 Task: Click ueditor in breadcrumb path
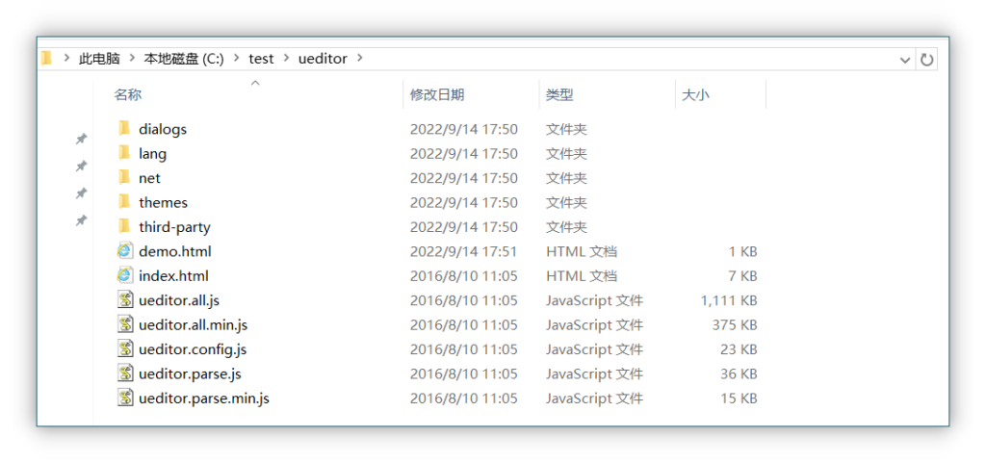323,59
